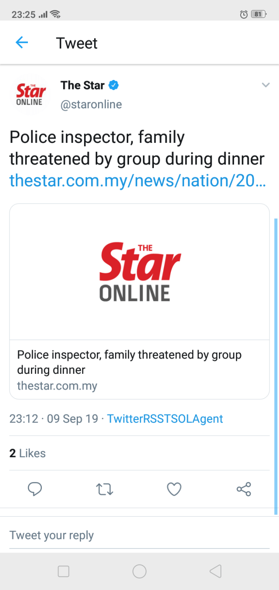Tap the retweet icon

pos(105,489)
